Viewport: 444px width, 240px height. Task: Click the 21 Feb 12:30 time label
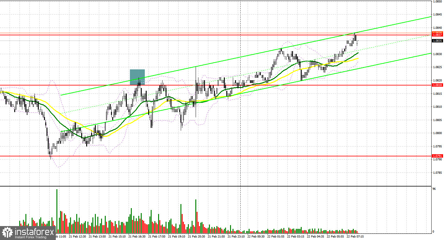pos(78,236)
